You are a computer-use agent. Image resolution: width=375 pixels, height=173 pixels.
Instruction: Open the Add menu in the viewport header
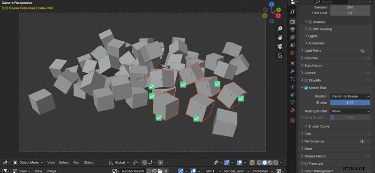tap(76, 163)
